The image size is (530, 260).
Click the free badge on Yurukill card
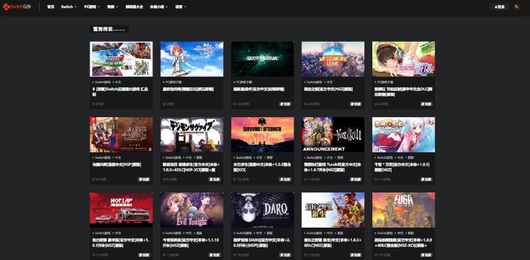pos(356,179)
